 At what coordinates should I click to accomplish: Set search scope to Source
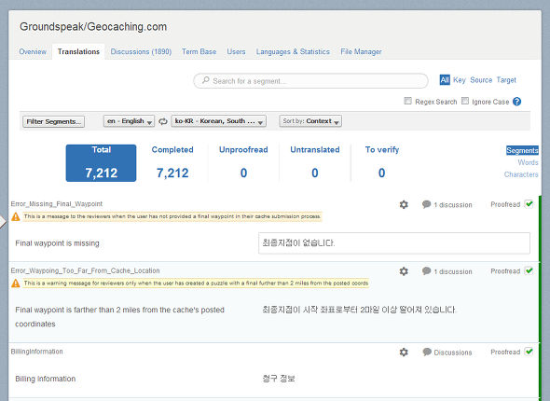point(481,80)
